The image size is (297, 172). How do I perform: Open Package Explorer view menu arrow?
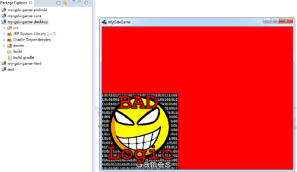pyautogui.click(x=74, y=2)
